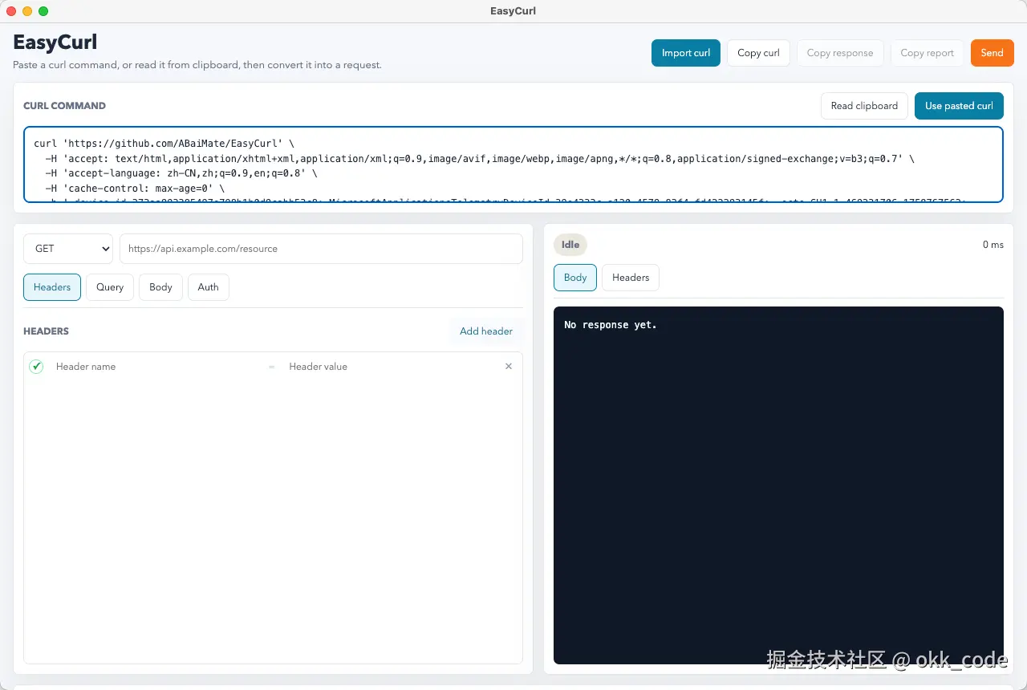Click the CURL COMMAND section label
1027x690 pixels.
coord(64,106)
